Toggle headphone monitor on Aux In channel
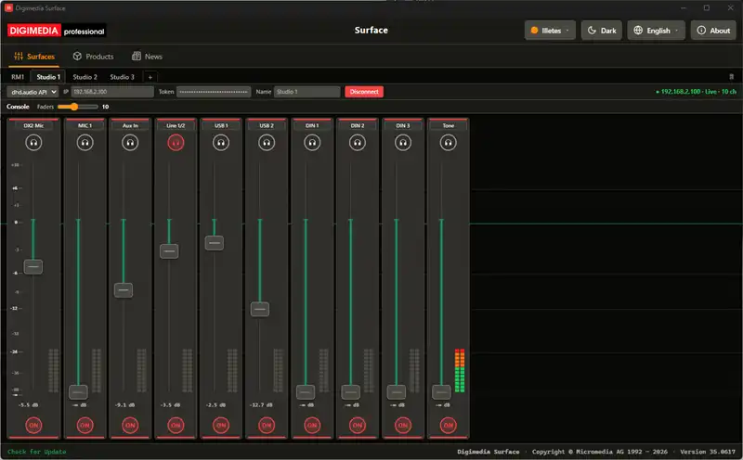 [x=130, y=143]
